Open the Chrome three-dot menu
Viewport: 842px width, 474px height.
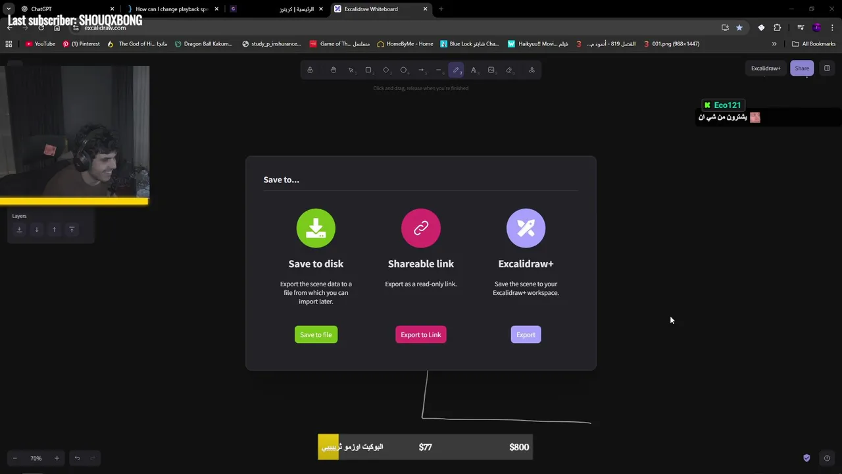click(833, 28)
